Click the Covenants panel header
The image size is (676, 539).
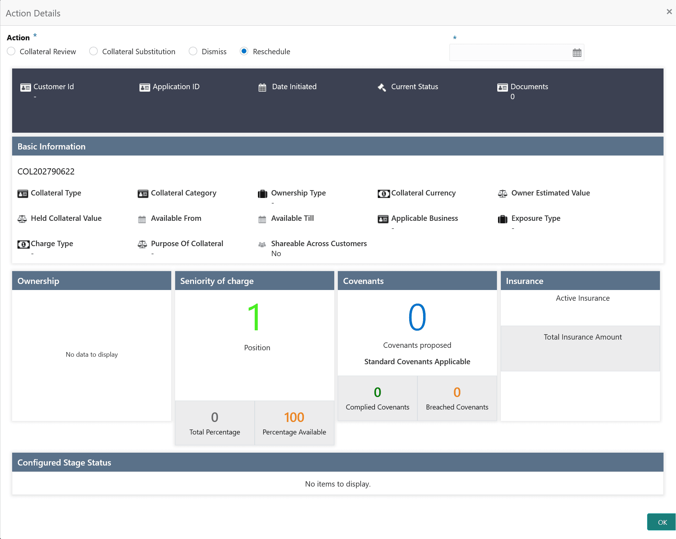point(417,281)
